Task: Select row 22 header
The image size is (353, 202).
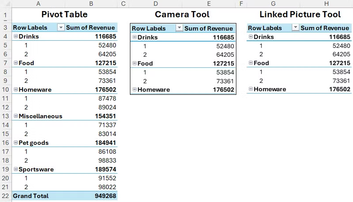Action: pos(6,196)
